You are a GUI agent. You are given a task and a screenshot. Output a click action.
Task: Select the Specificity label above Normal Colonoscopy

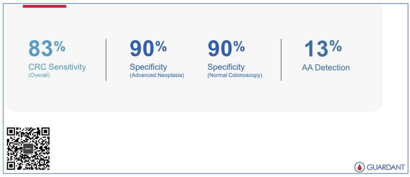[x=226, y=67]
